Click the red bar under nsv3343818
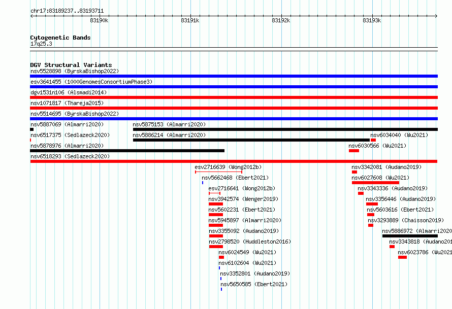 click(x=392, y=247)
